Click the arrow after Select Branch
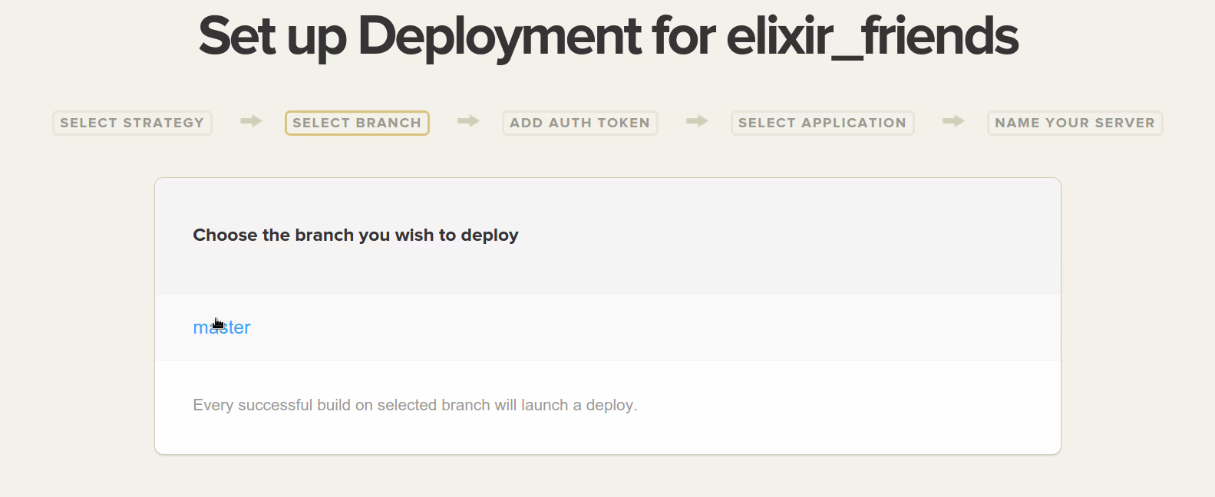The height and width of the screenshot is (497, 1215). (x=467, y=121)
